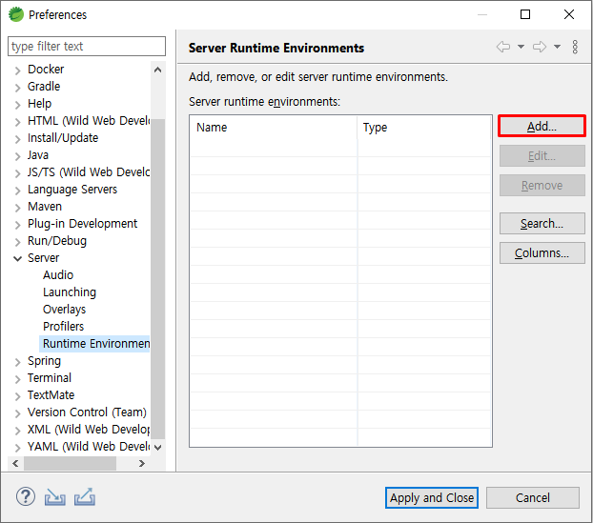Click Apply and Close

point(432,497)
